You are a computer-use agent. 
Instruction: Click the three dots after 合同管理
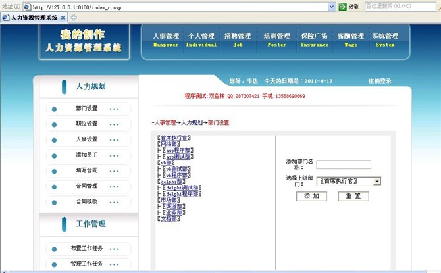click(114, 186)
